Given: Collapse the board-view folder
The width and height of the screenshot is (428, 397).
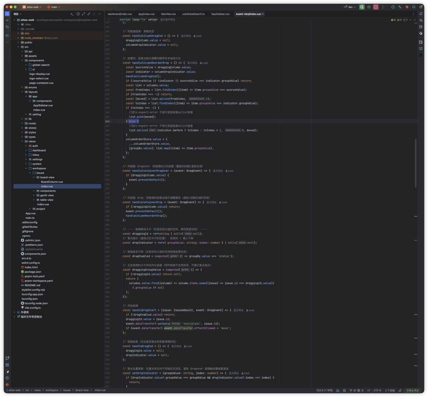Looking at the screenshot, I should [x=34, y=177].
